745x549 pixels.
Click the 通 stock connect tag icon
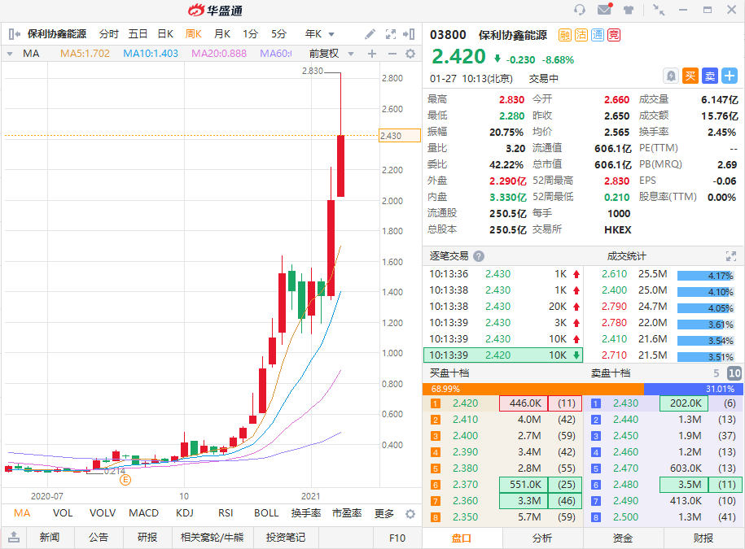[598, 35]
